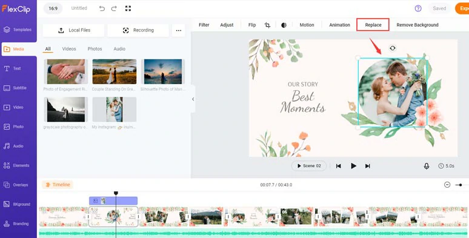Viewport: 469px width, 238px height.
Task: Open the 16:9 aspect ratio selector
Action: click(x=53, y=8)
